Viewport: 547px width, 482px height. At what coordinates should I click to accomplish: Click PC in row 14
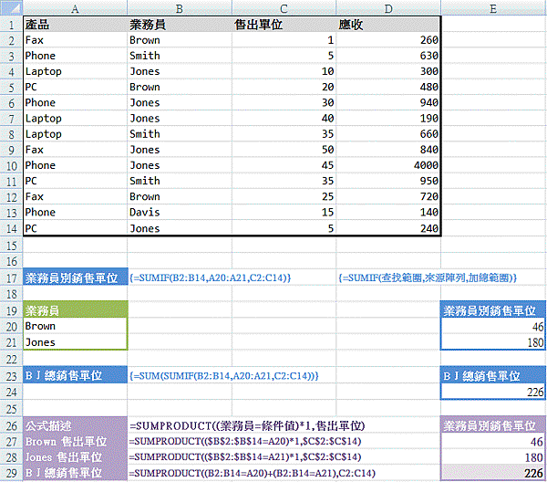click(76, 228)
